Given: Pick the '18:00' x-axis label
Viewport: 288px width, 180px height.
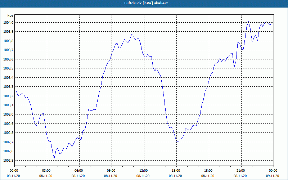Looking at the screenshot, I should coord(209,171).
